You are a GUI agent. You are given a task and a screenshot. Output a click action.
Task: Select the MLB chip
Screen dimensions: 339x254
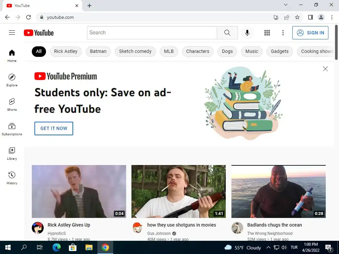169,51
